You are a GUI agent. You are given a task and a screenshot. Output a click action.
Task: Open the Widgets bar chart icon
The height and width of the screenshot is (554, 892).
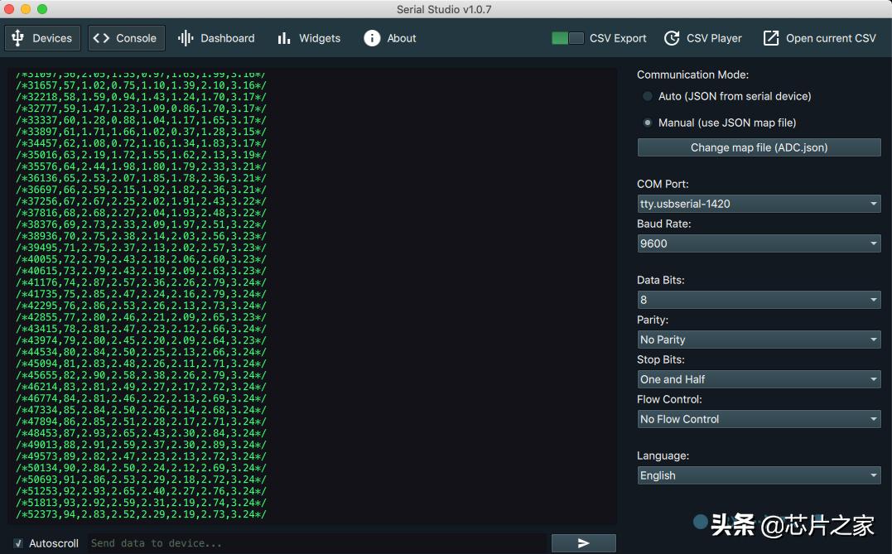[x=284, y=38]
